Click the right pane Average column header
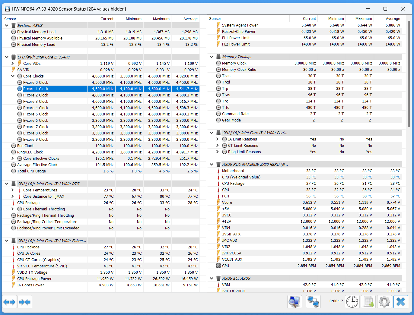This screenshot has height=315, width=414. [388, 18]
